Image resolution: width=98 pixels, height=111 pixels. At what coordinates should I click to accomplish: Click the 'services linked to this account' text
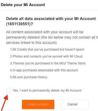pyautogui.click(x=32, y=43)
